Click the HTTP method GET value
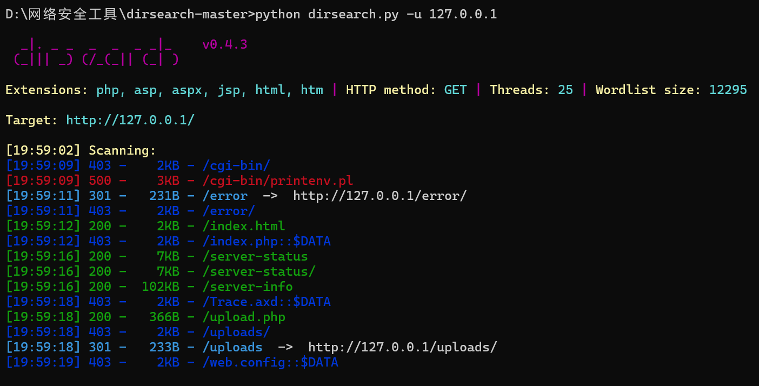The width and height of the screenshot is (759, 386). click(456, 90)
